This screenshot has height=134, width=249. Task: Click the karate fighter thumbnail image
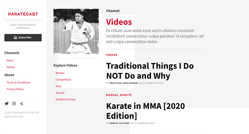pos(76,31)
